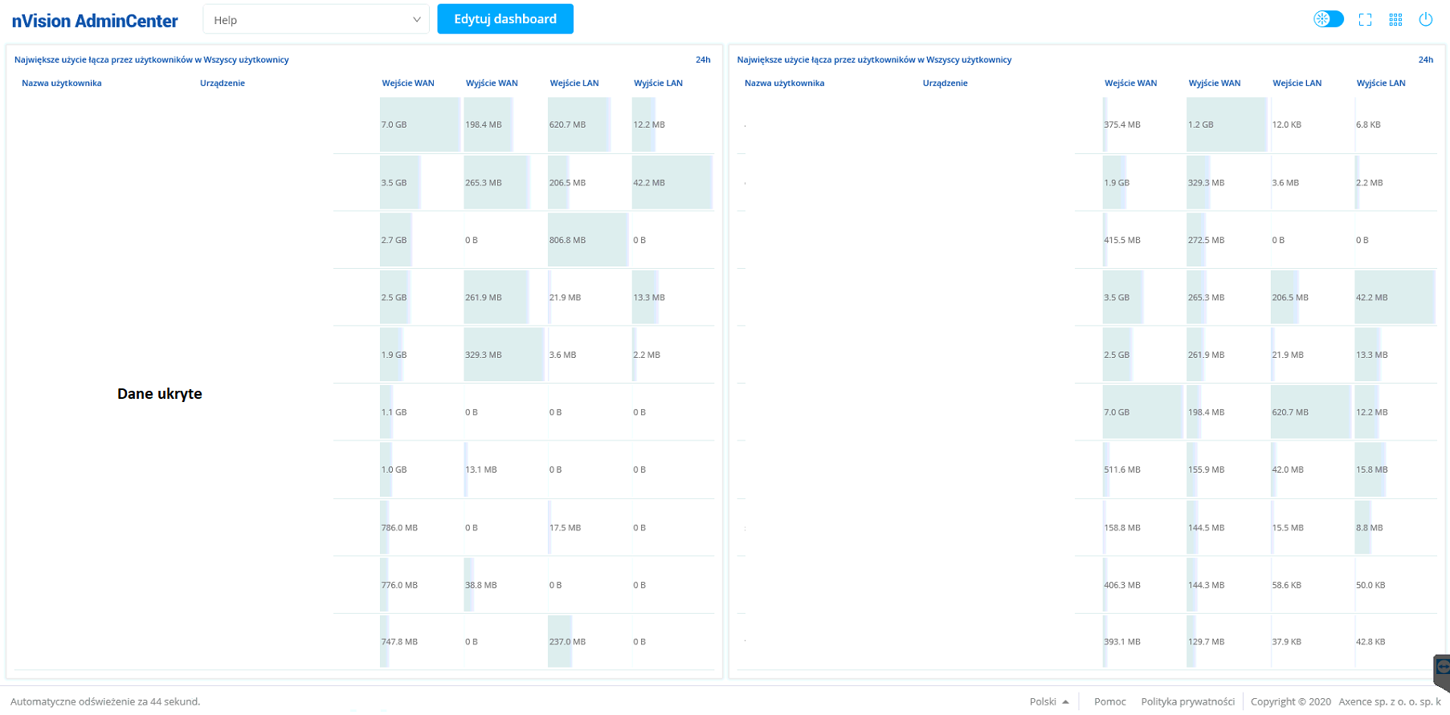Select the 7.0 GB bar in left table

click(419, 124)
